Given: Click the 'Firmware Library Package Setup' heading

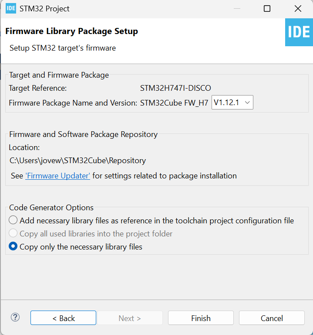Looking at the screenshot, I should pyautogui.click(x=72, y=31).
